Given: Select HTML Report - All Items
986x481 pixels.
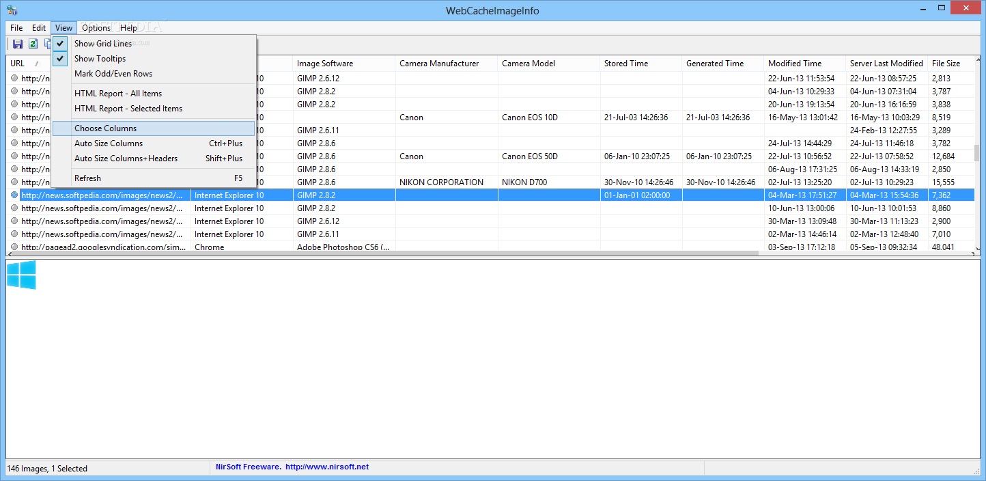Looking at the screenshot, I should pos(154,94).
